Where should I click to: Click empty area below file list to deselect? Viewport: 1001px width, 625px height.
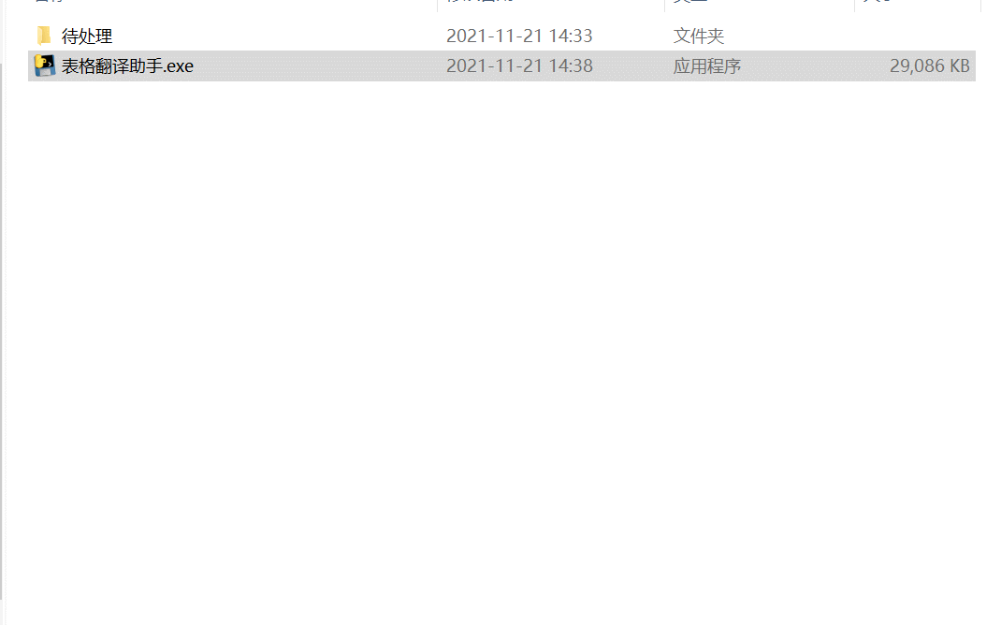click(501, 351)
